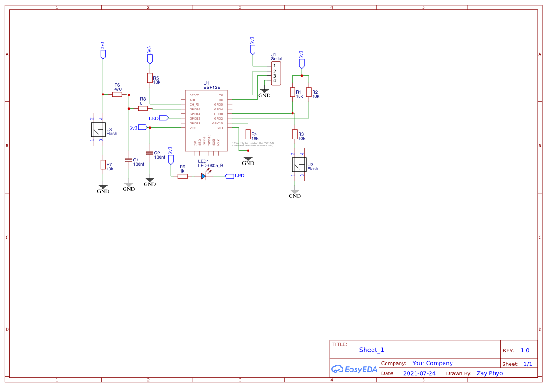The height and width of the screenshot is (387, 547).
Task: Click the LED-0805_B part label
Action: point(211,165)
